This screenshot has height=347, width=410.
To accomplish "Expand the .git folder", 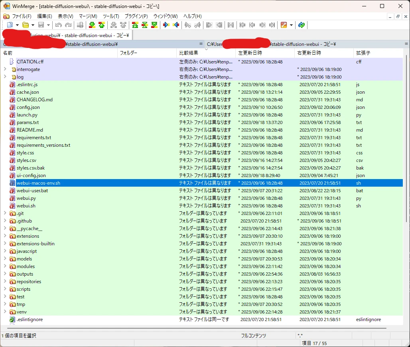I will [5, 213].
